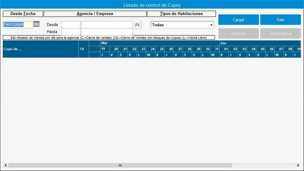Viewport: 304px width, 171px height.
Task: Click the horizontal scrollbar thumb
Action: coord(120,165)
